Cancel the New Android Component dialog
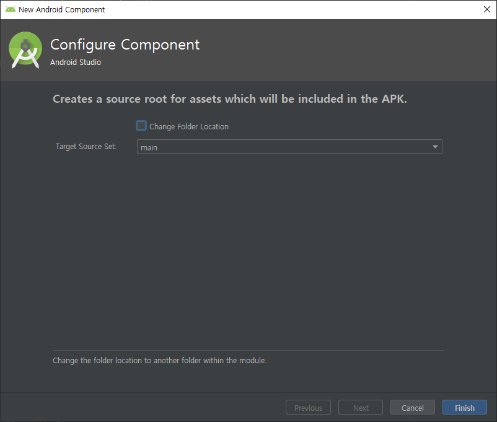 tap(412, 407)
